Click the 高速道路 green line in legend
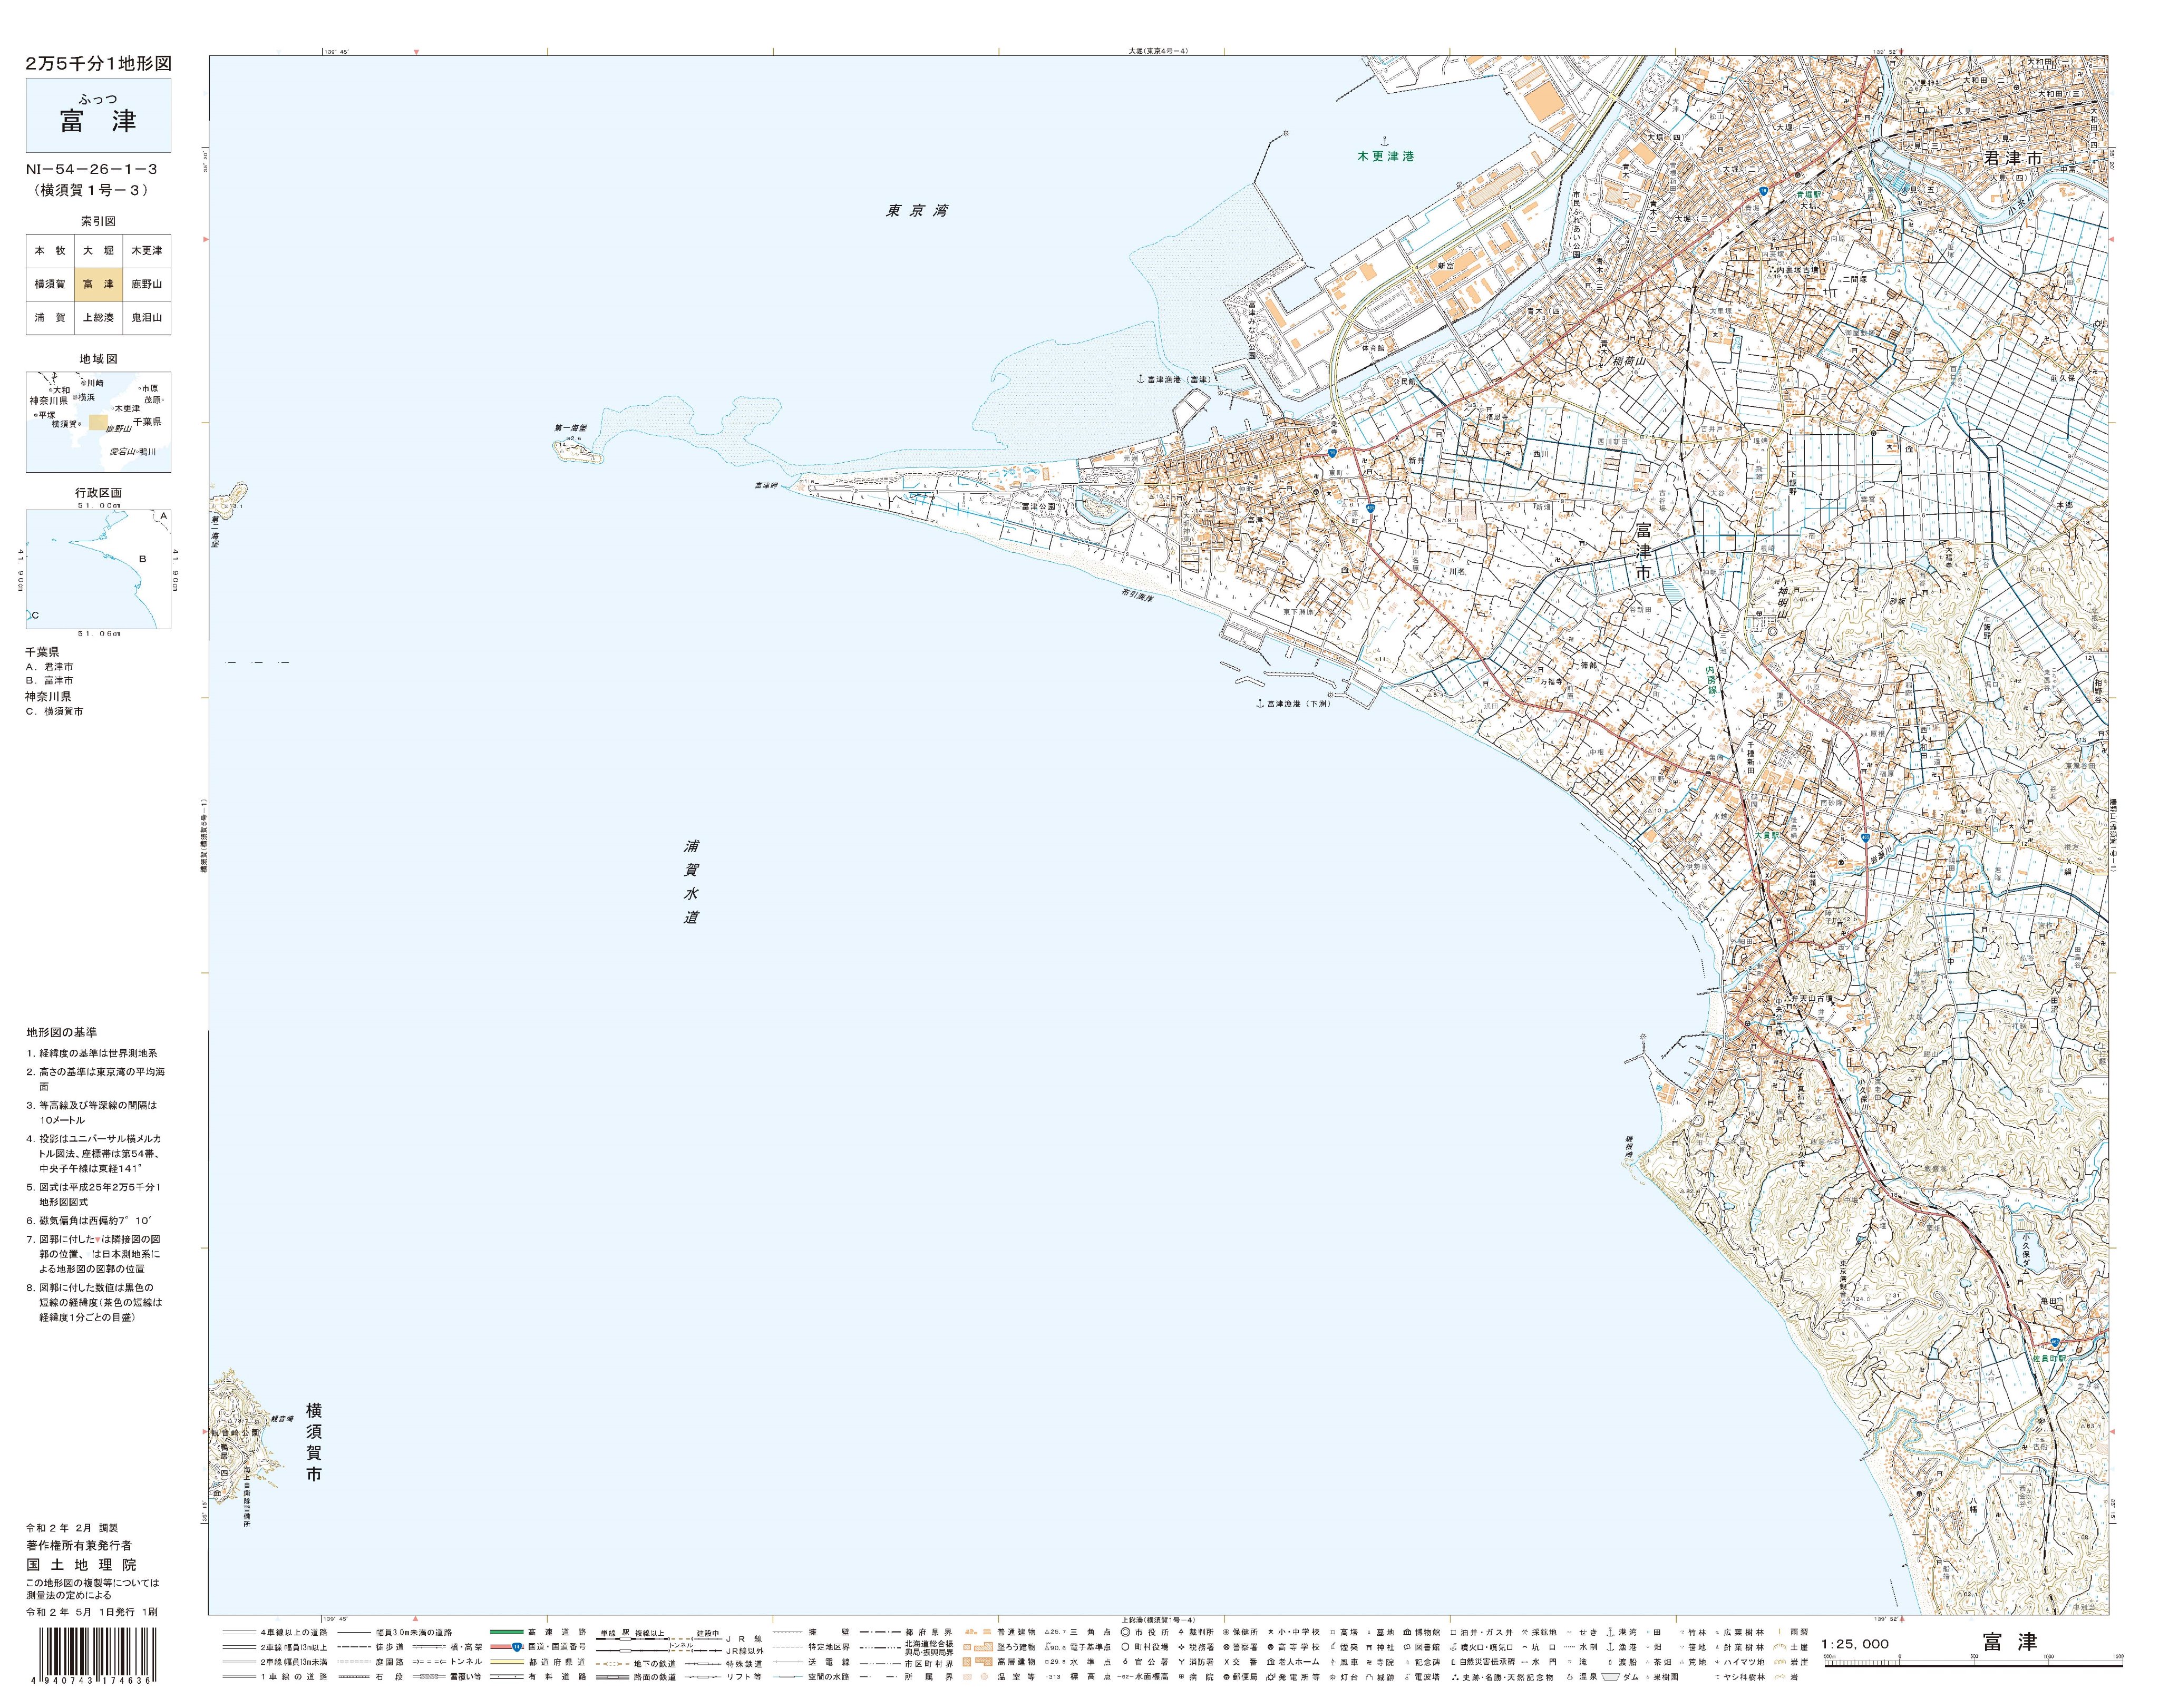This screenshot has width=2159, height=1708. click(507, 1632)
